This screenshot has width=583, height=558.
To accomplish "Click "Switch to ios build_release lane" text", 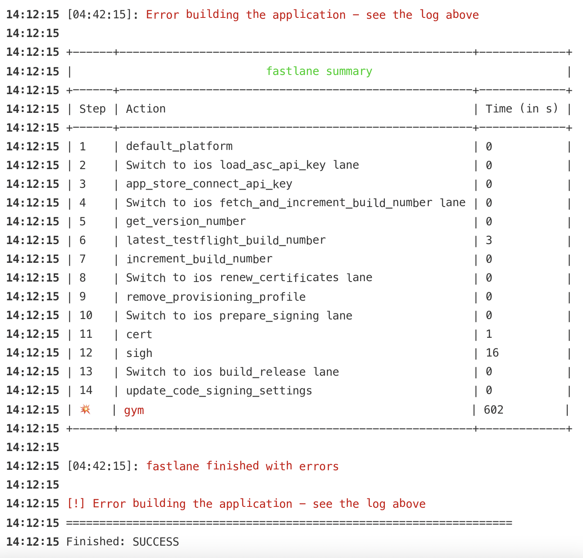I will 232,372.
